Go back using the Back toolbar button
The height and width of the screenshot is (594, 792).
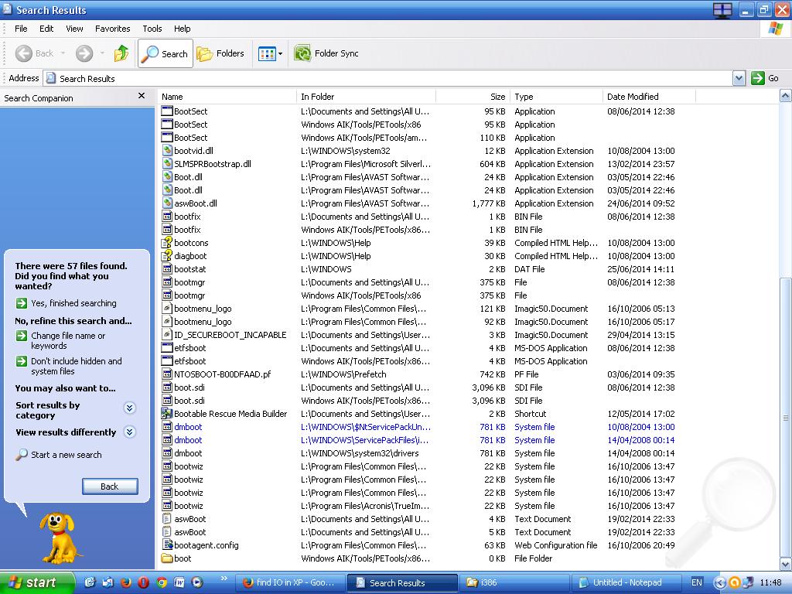tap(33, 53)
